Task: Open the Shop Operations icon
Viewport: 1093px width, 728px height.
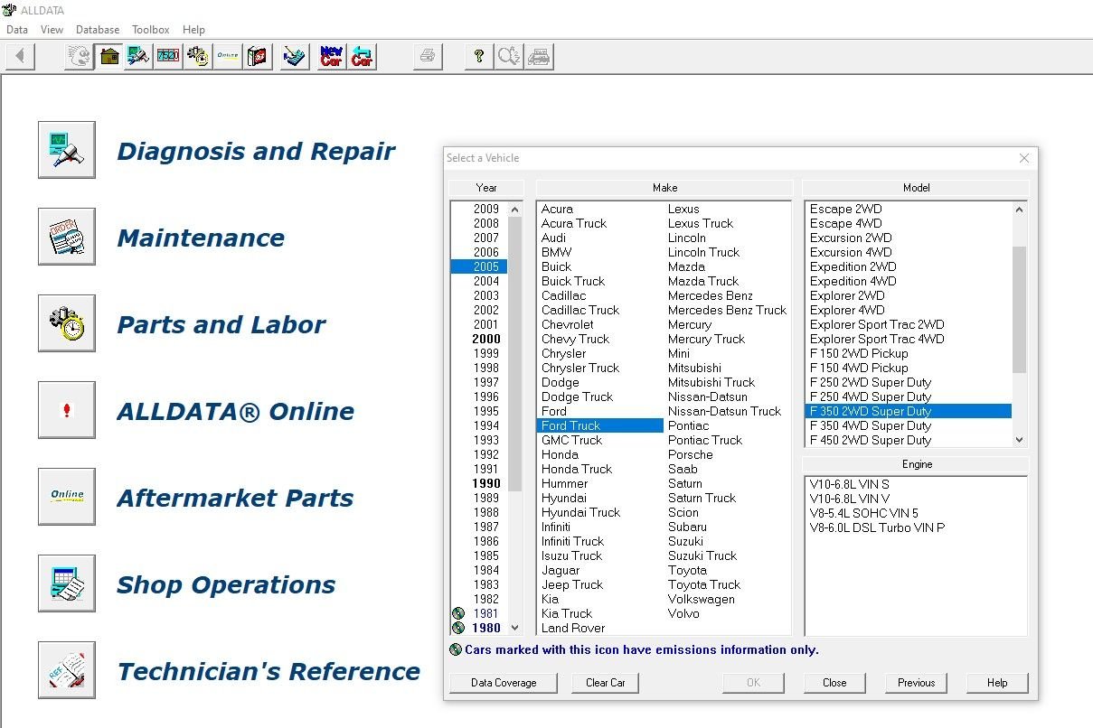Action: [67, 583]
